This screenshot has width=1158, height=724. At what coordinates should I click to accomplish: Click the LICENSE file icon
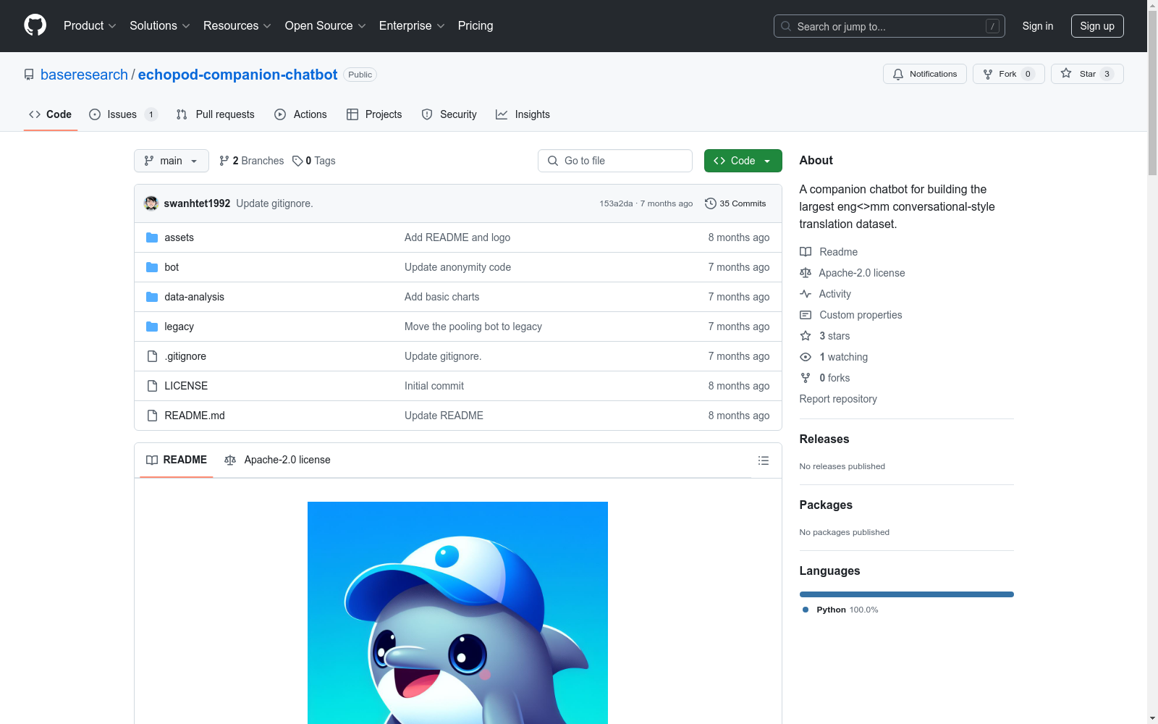(x=152, y=386)
